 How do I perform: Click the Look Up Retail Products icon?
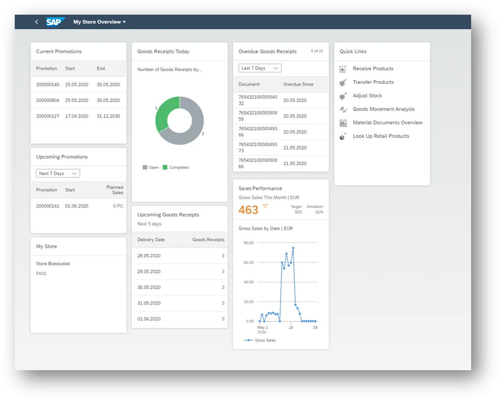pos(343,136)
